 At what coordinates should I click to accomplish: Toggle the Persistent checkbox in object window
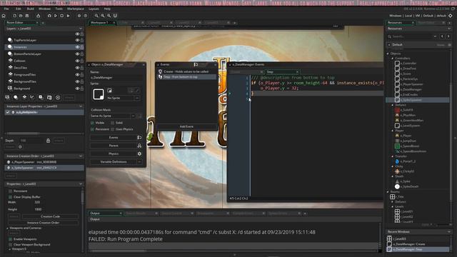coord(92,129)
